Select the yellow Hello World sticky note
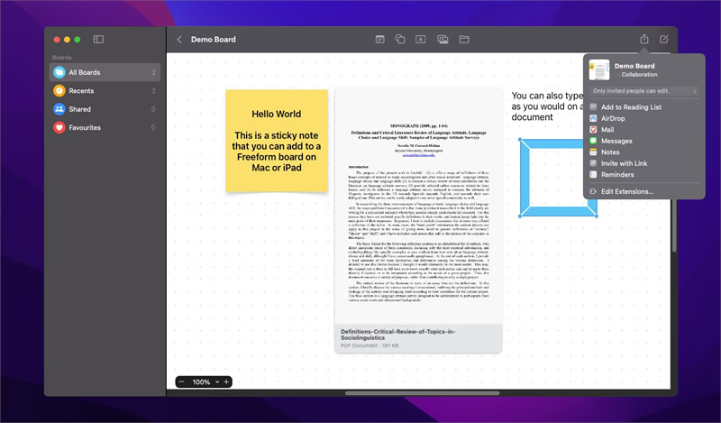Viewport: 721px width, 423px height. coord(277,141)
